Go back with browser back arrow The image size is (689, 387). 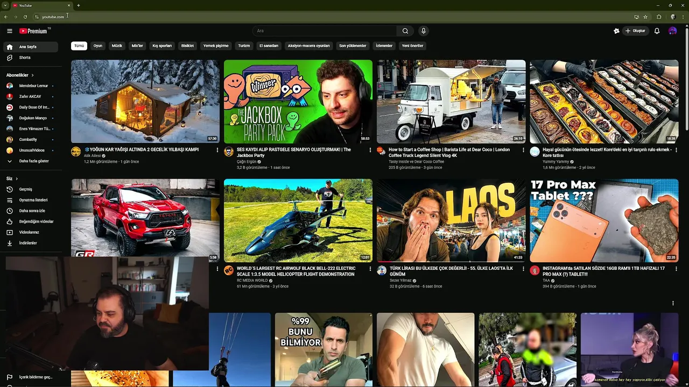click(6, 17)
